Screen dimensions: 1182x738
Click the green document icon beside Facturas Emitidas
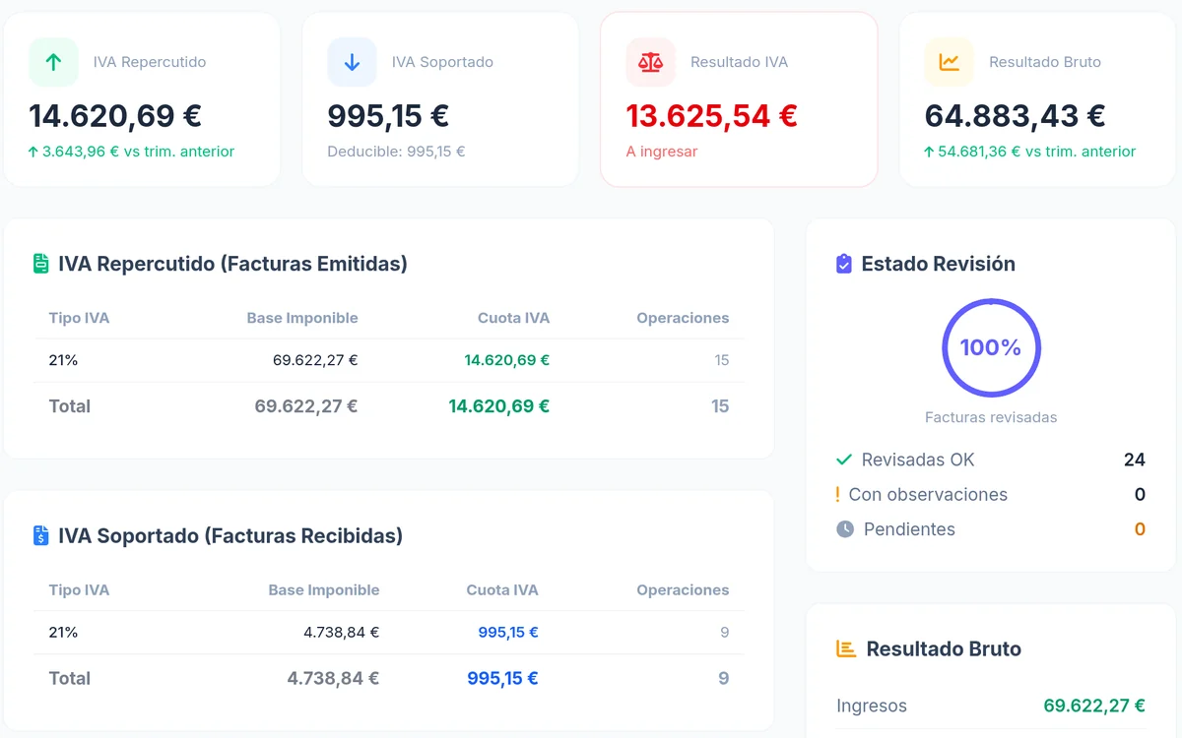tap(40, 264)
